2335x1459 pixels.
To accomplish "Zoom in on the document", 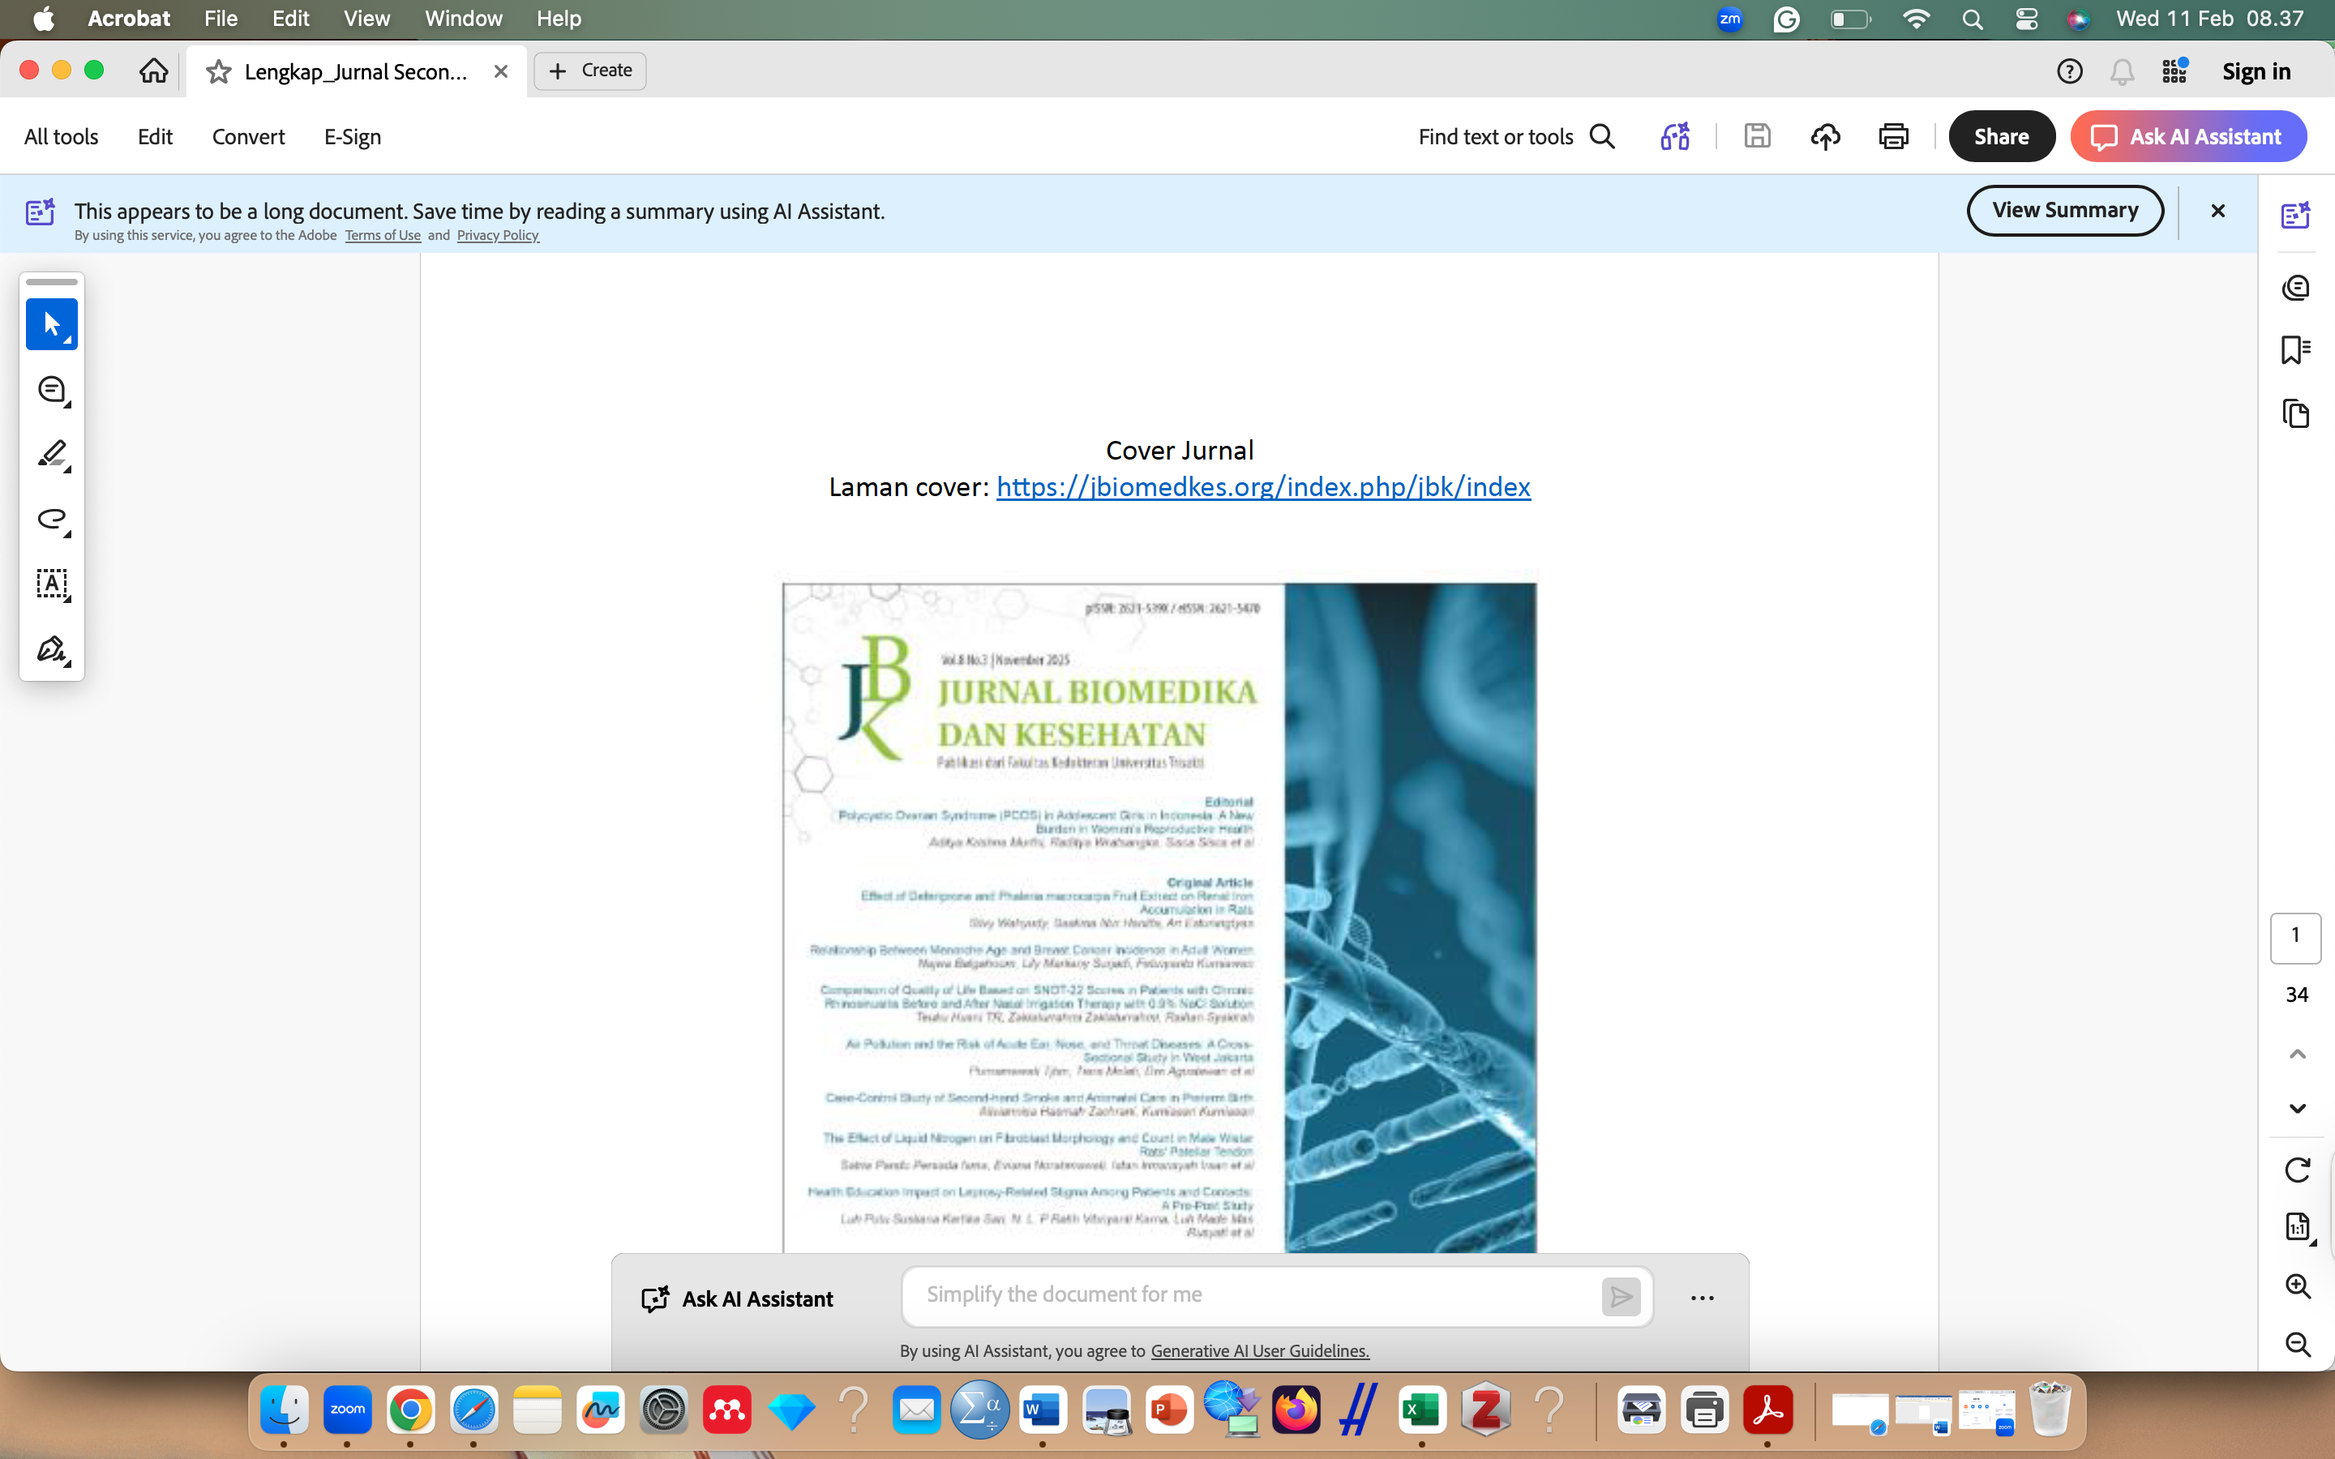I will [x=2298, y=1286].
